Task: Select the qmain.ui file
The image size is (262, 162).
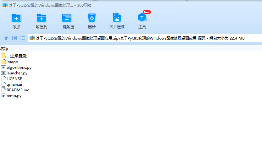Action: pyautogui.click(x=12, y=84)
